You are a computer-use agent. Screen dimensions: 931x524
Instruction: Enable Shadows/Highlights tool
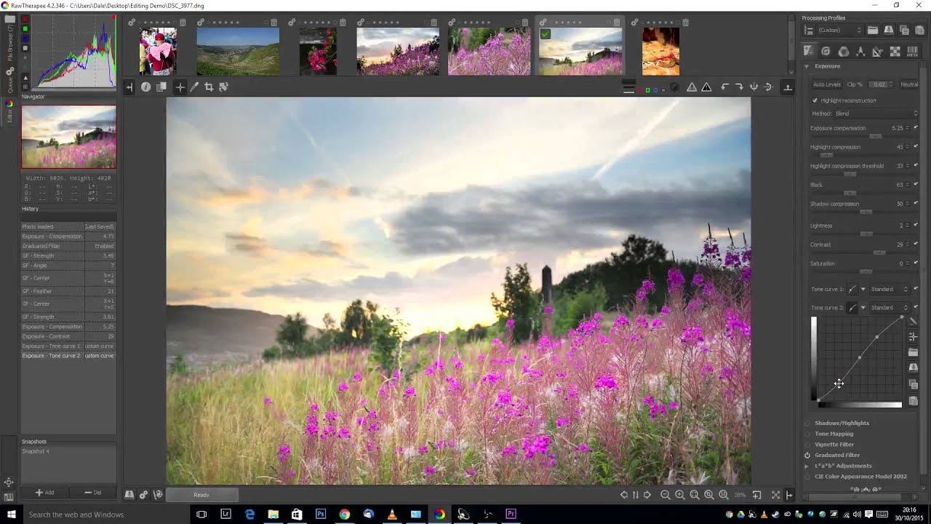pos(807,423)
